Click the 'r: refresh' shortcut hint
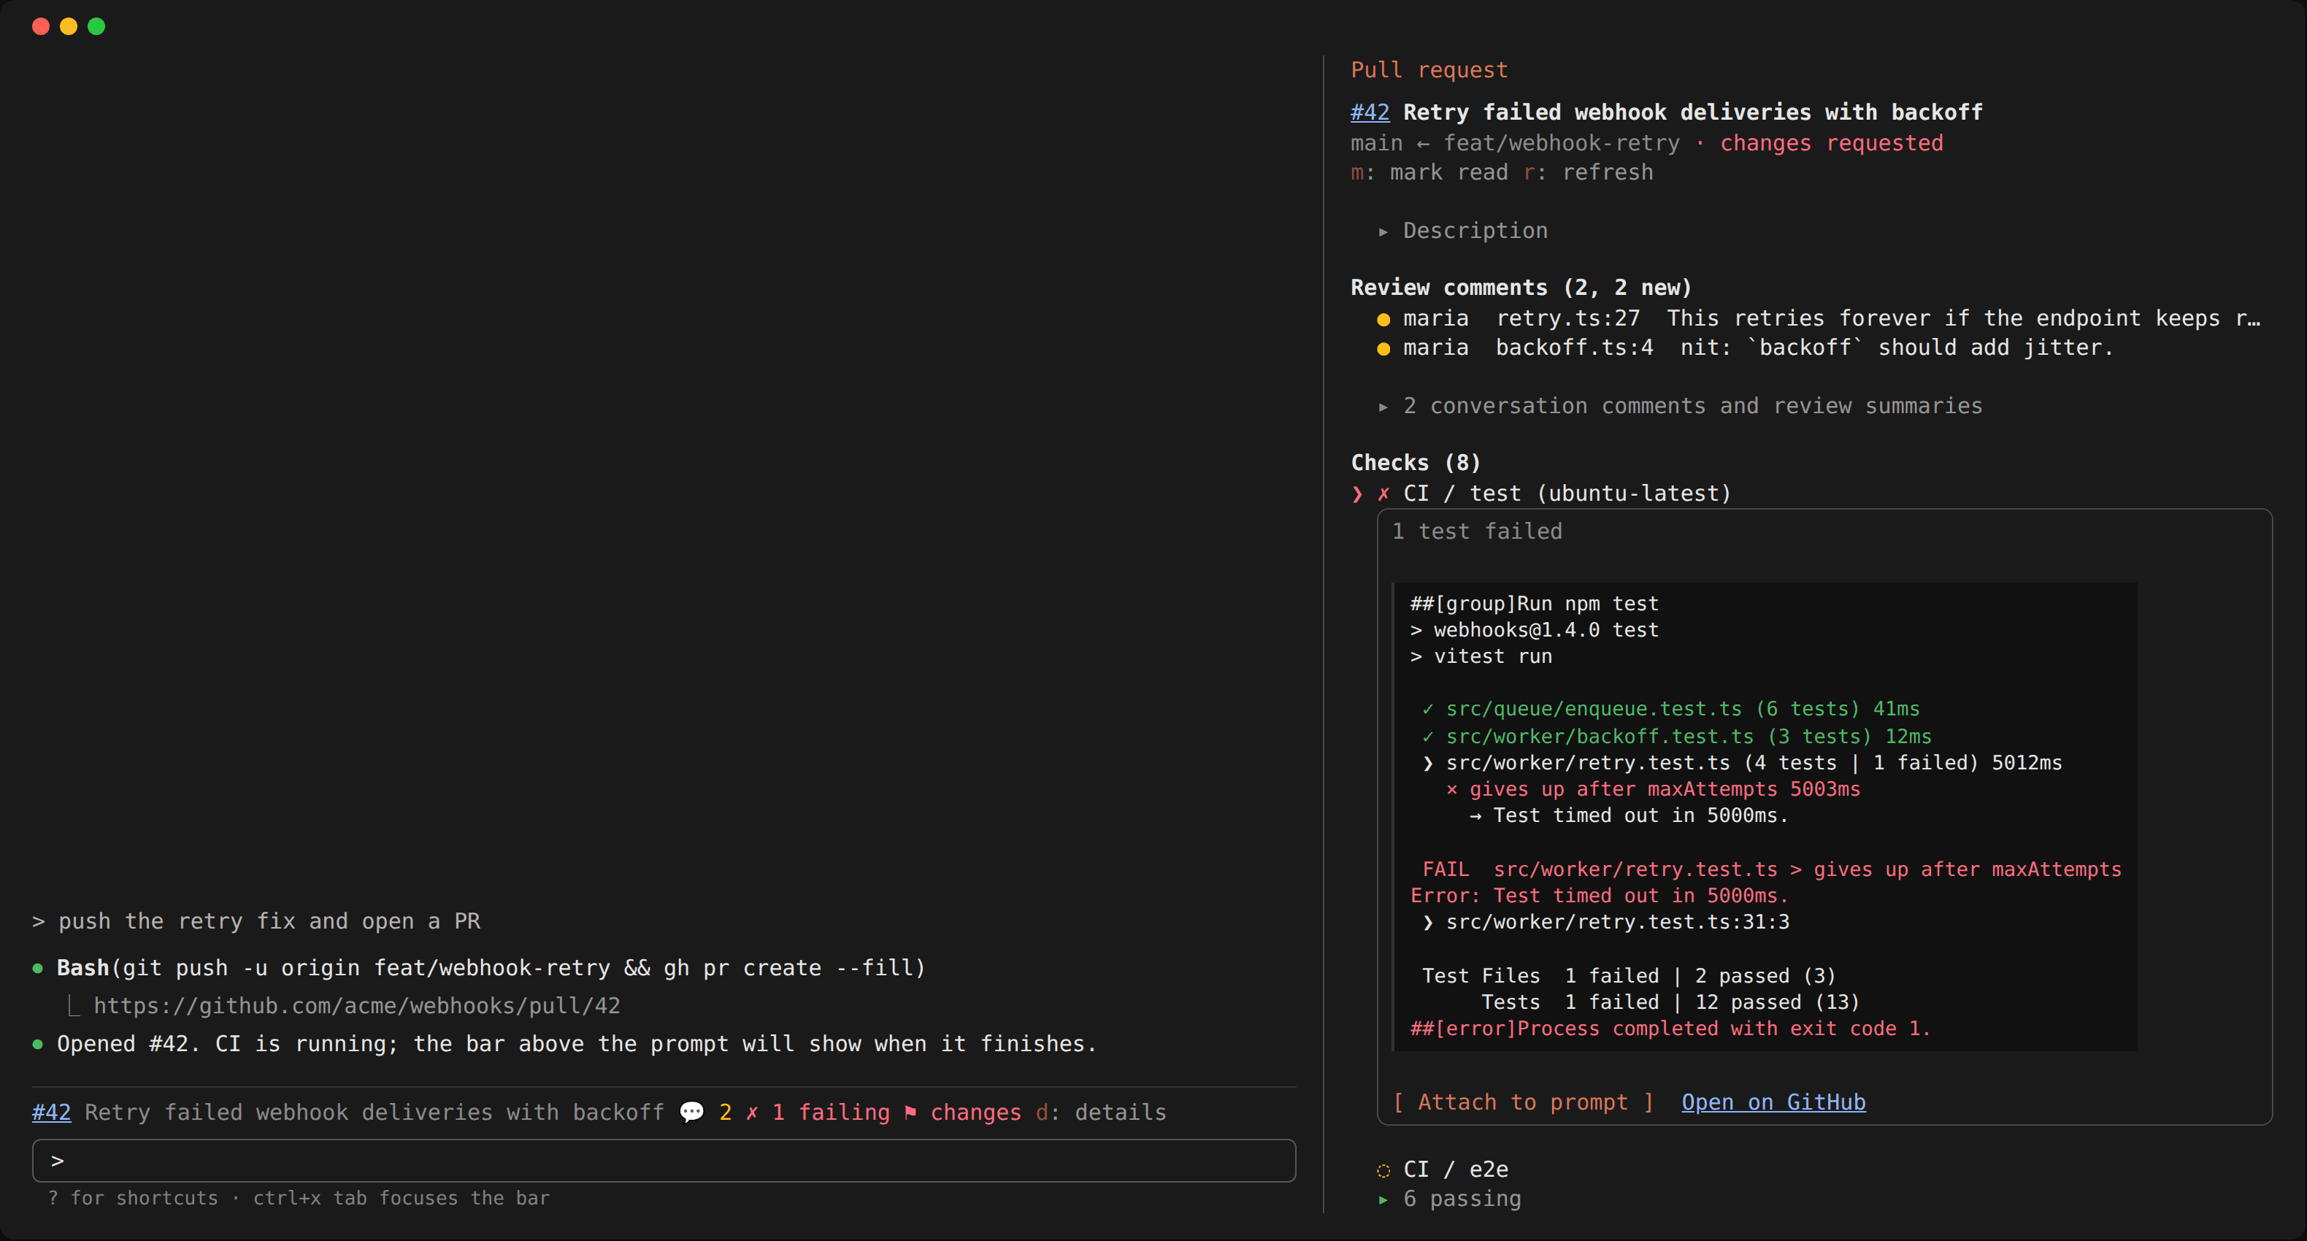This screenshot has height=1241, width=2307. click(x=1589, y=172)
